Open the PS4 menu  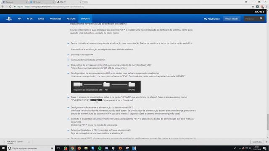(x=20, y=18)
